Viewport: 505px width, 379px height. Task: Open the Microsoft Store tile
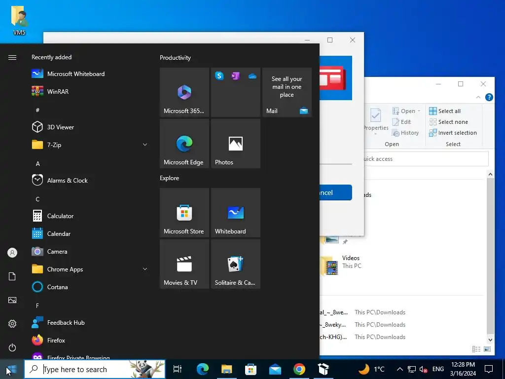[x=184, y=213]
